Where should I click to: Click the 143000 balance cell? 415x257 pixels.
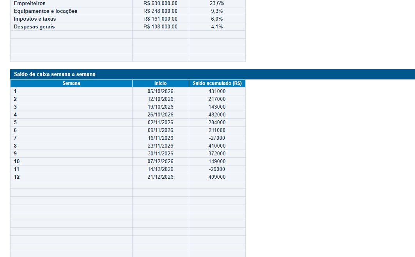click(x=217, y=107)
